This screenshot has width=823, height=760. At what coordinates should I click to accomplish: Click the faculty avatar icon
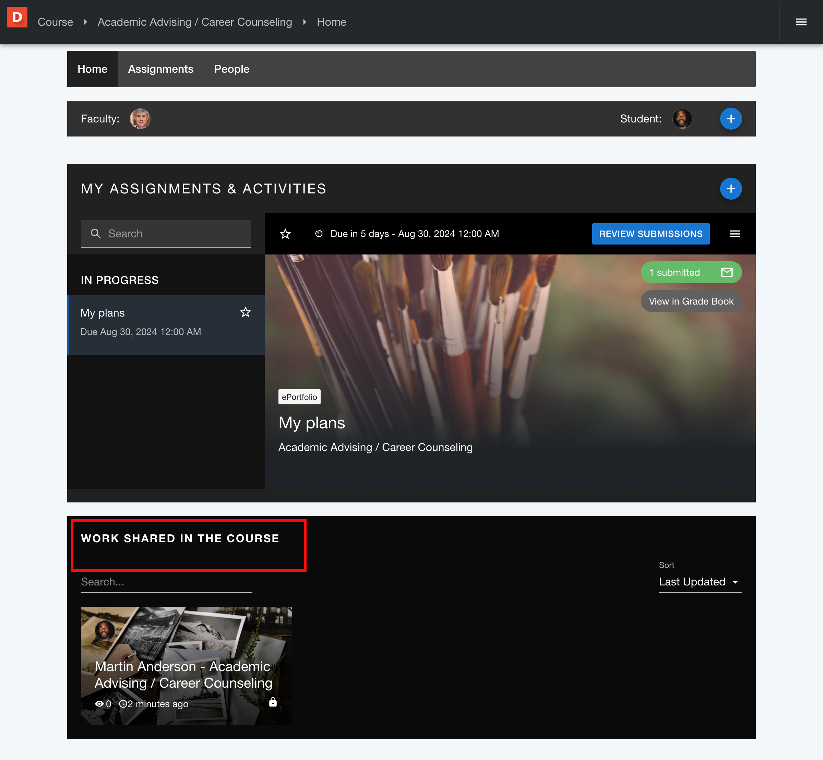click(140, 119)
